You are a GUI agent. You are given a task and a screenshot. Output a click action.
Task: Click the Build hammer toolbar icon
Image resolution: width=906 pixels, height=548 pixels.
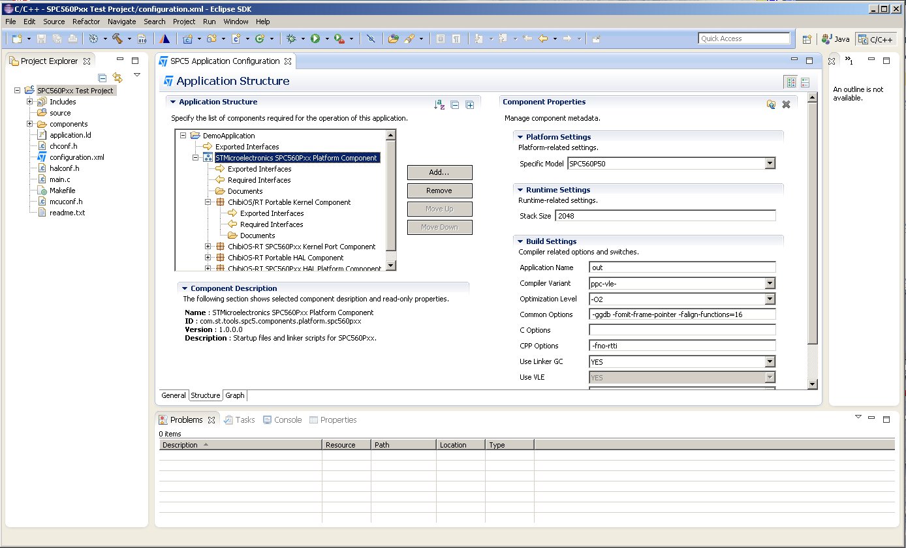point(117,39)
